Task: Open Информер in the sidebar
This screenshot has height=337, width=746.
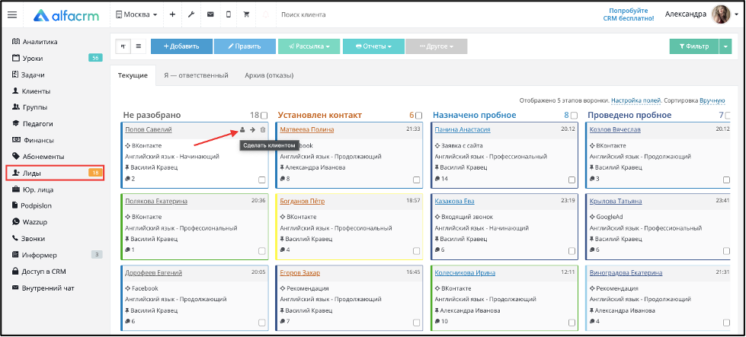Action: [39, 255]
